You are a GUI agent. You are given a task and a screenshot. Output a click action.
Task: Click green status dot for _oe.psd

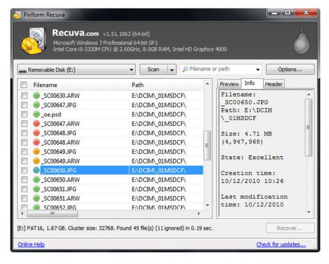(37, 114)
